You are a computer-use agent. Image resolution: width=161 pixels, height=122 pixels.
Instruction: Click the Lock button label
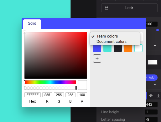(x=129, y=8)
